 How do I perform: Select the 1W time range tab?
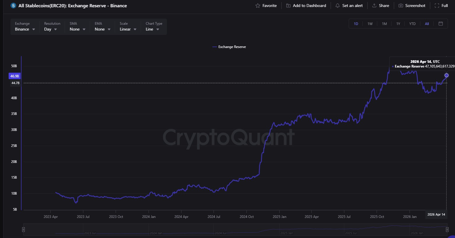click(x=370, y=24)
